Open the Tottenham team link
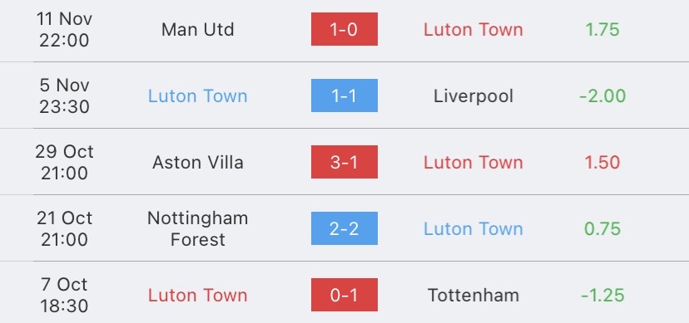 point(473,295)
